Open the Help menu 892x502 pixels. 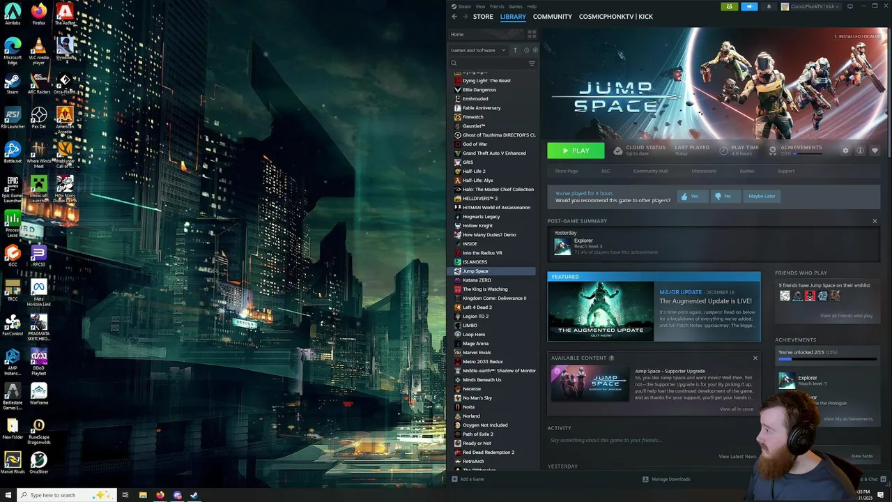coord(532,6)
